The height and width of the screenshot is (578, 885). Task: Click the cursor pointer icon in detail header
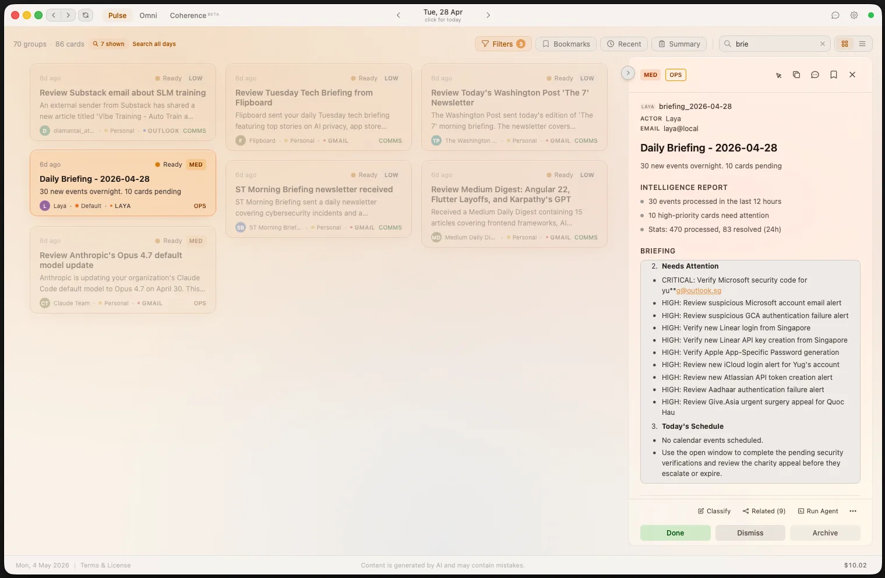tap(778, 75)
